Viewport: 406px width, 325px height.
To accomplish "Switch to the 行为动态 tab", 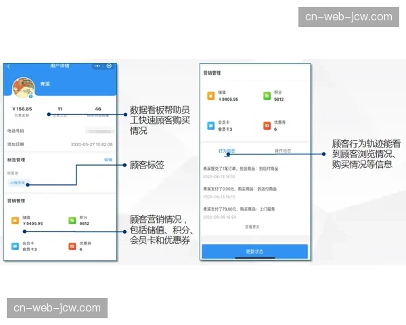I will coord(227,151).
